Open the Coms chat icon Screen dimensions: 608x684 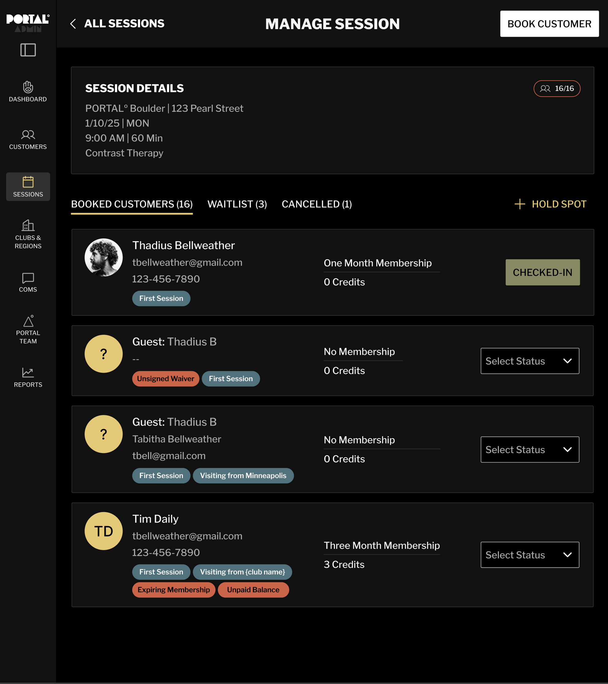(x=28, y=282)
